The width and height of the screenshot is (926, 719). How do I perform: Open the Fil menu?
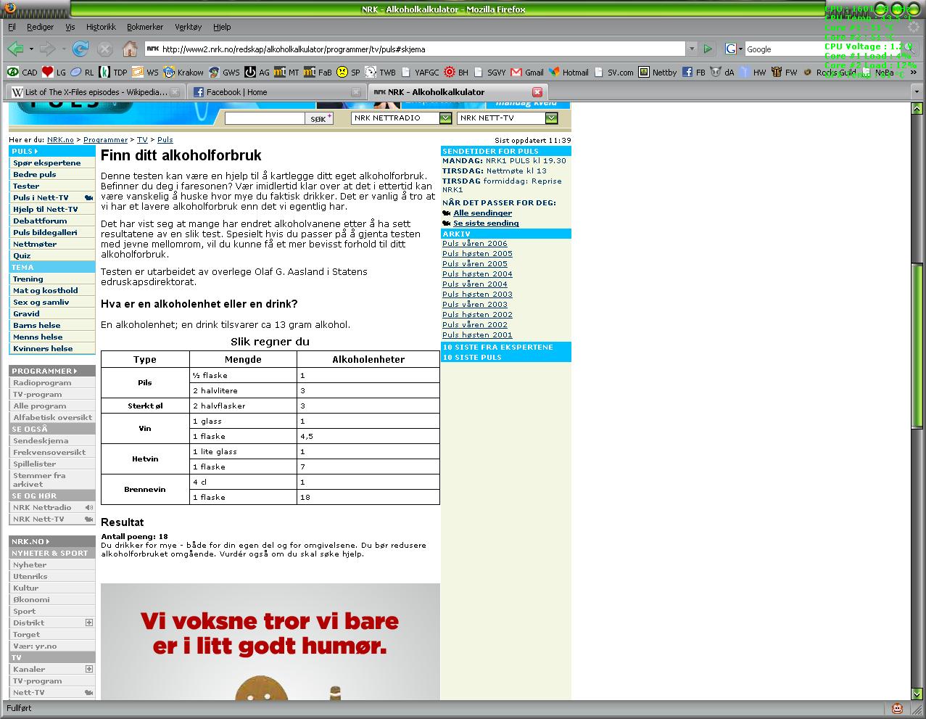point(12,27)
